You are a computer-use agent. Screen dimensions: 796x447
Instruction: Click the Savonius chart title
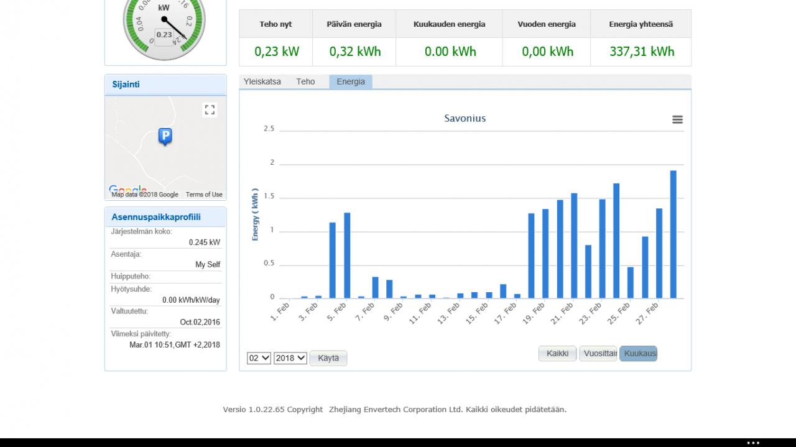tap(465, 118)
